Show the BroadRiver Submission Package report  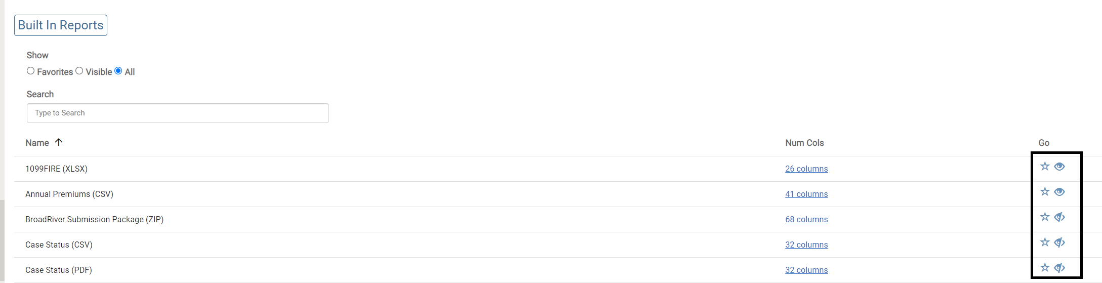(x=1059, y=217)
